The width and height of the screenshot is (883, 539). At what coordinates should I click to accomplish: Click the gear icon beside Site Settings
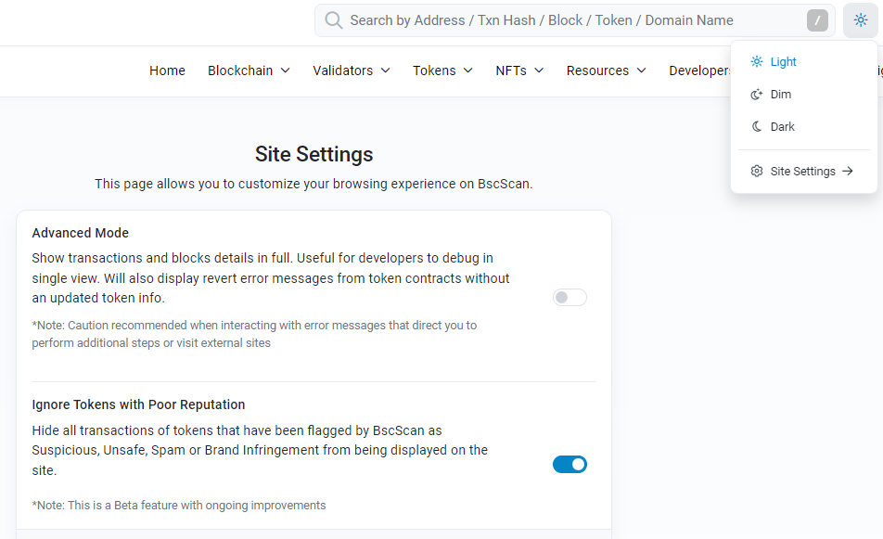point(757,172)
